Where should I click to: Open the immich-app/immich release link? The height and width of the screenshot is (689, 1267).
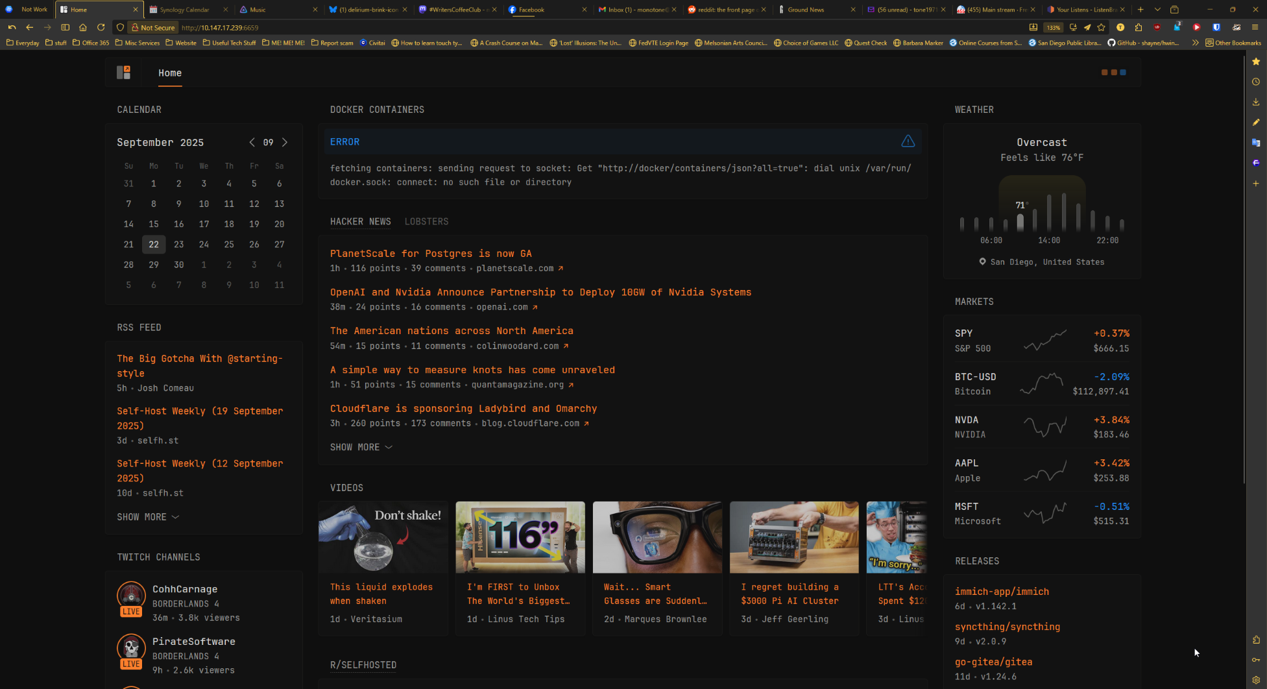pos(1001,592)
